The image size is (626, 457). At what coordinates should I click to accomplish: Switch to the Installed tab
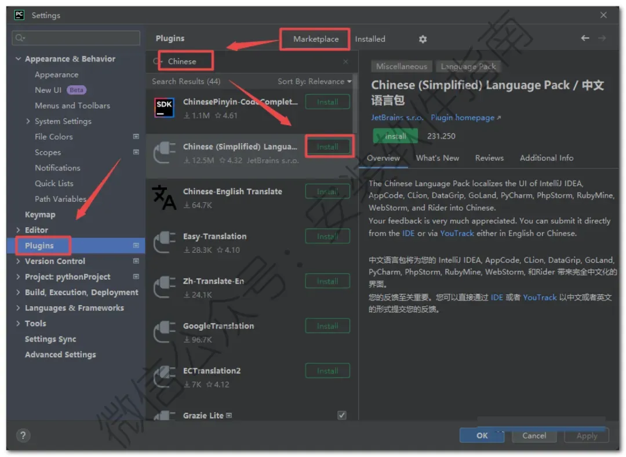click(x=370, y=39)
